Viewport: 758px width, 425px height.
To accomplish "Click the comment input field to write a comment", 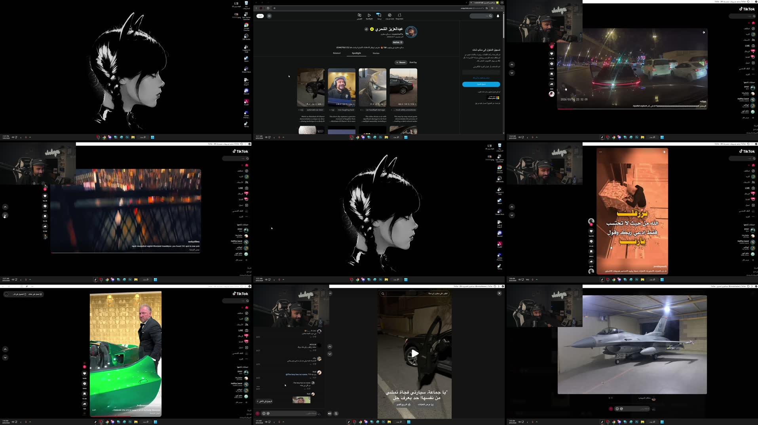I will point(289,414).
